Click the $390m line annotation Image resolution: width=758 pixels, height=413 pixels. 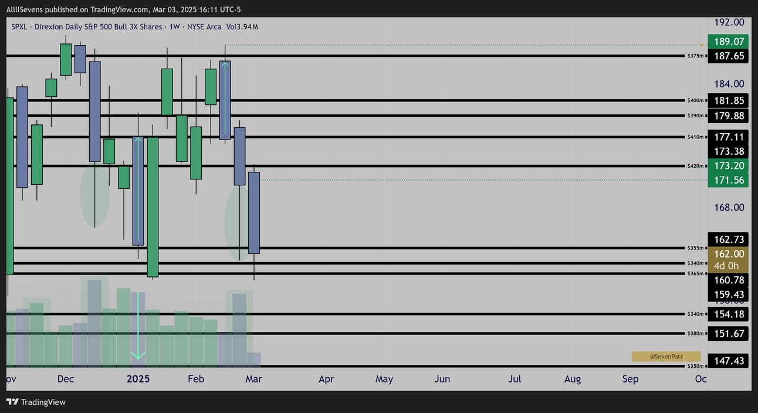(695, 116)
